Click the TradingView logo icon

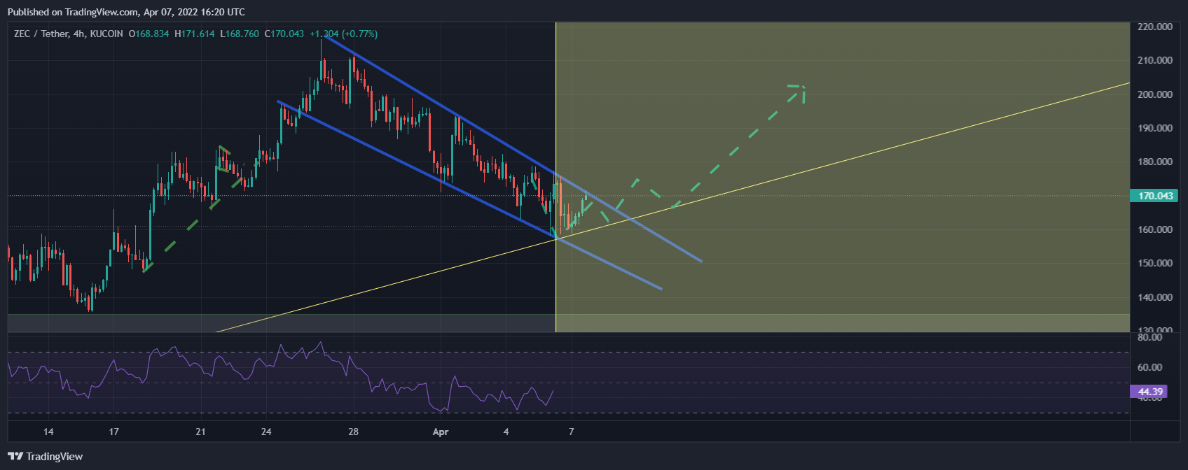coord(15,457)
